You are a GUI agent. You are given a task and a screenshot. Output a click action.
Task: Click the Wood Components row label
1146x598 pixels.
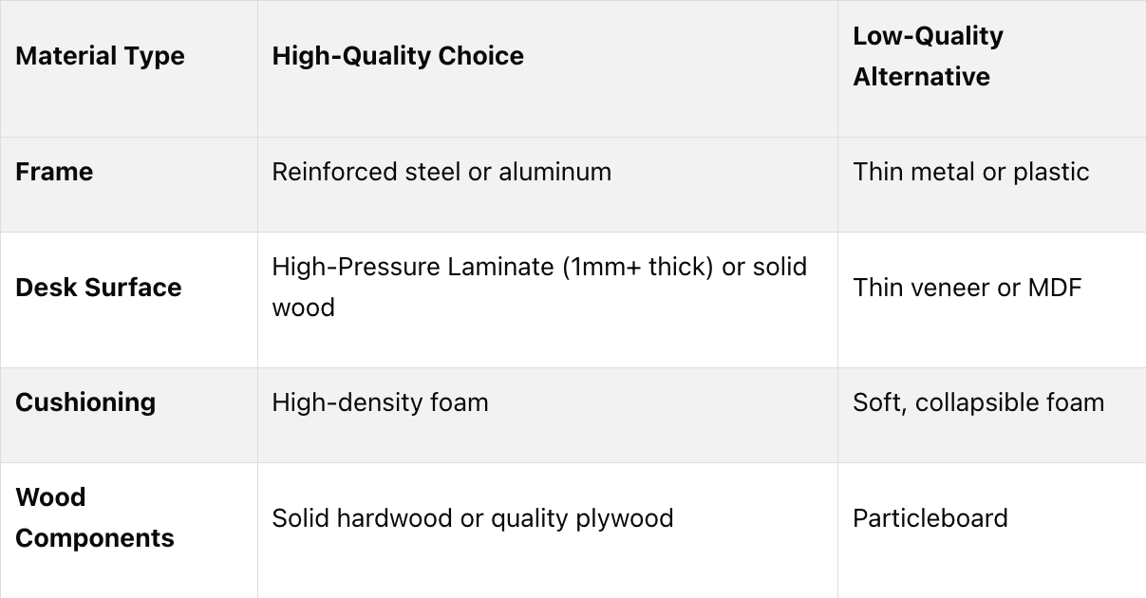click(x=95, y=517)
